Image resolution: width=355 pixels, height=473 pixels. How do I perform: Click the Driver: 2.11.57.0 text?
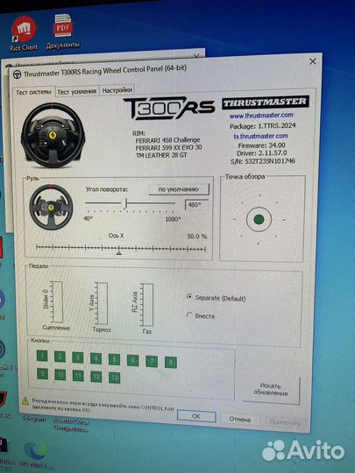pyautogui.click(x=262, y=153)
